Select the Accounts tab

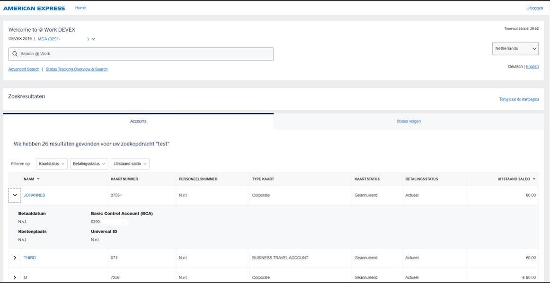point(138,121)
